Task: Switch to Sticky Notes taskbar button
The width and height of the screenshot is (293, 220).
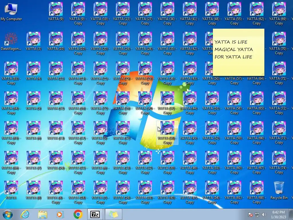Action: coord(114,214)
